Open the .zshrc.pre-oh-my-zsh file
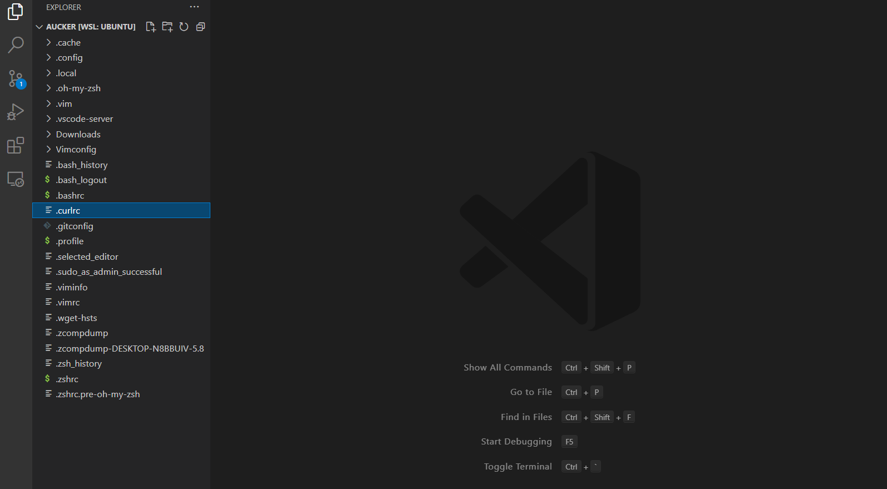This screenshot has width=887, height=489. point(121,394)
